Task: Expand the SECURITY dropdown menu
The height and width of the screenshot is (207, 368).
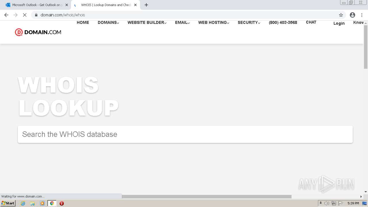Action: click(249, 22)
